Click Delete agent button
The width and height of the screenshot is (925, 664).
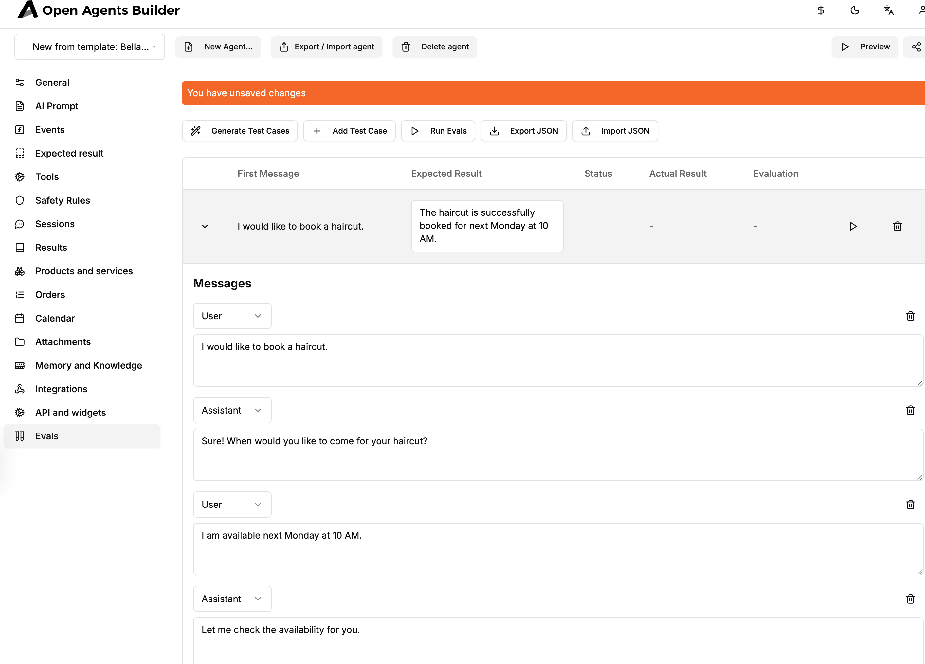coord(434,47)
